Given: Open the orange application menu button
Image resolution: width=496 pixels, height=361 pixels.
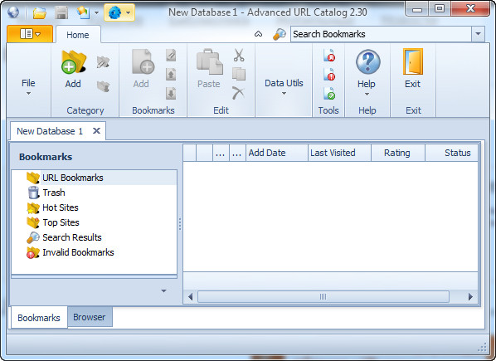Looking at the screenshot, I should 30,33.
